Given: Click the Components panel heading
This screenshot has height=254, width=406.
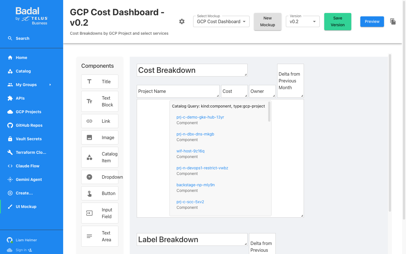Looking at the screenshot, I should click(98, 66).
